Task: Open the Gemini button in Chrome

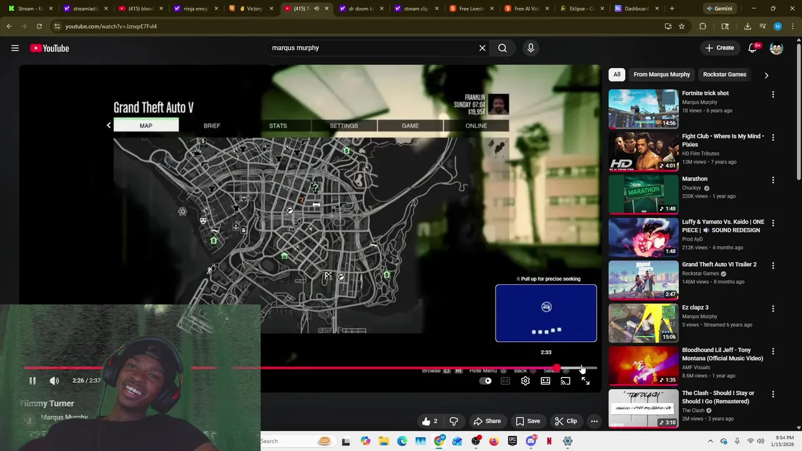Action: point(719,9)
